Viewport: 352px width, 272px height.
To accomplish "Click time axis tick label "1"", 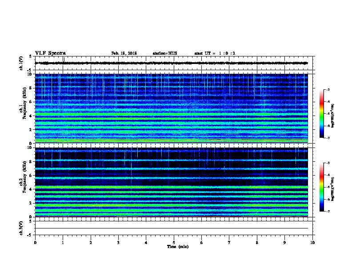I will pyautogui.click(x=63, y=243).
